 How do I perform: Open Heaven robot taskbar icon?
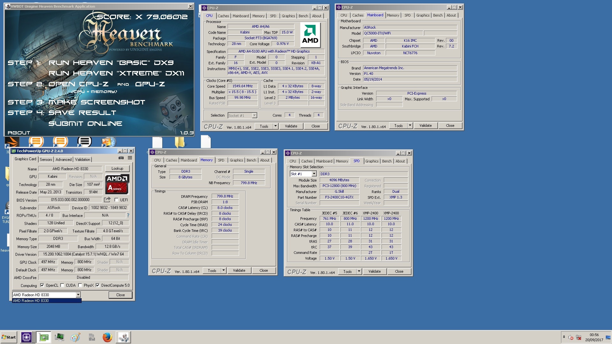pos(123,337)
